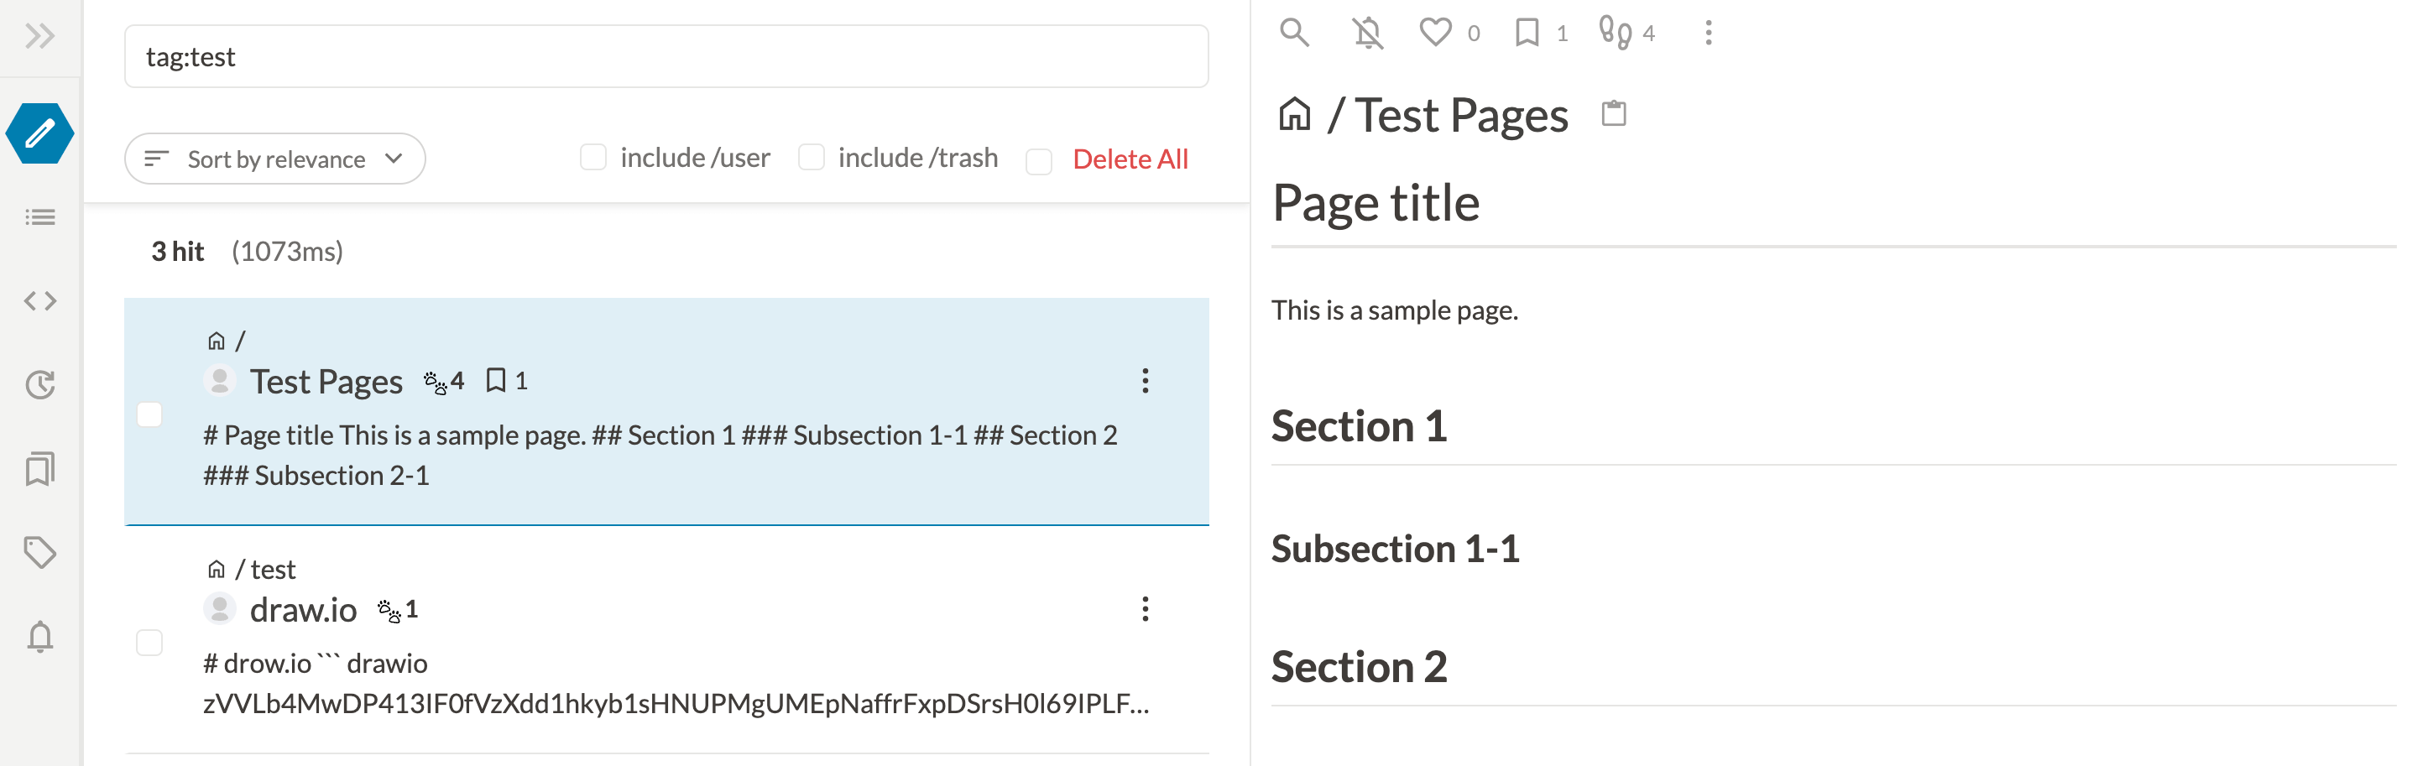Open bookmarks icon in sidebar
This screenshot has height=766, width=2417.
39,469
